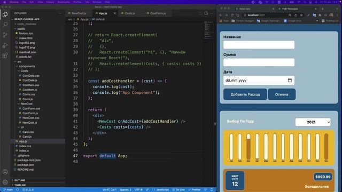Open Explorer panel more actions (ellipsis)
Image resolution: width=342 pixels, height=192 pixels.
click(60, 13)
